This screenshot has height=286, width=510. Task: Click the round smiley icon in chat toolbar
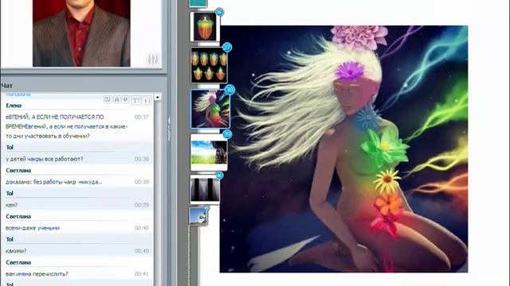[126, 99]
